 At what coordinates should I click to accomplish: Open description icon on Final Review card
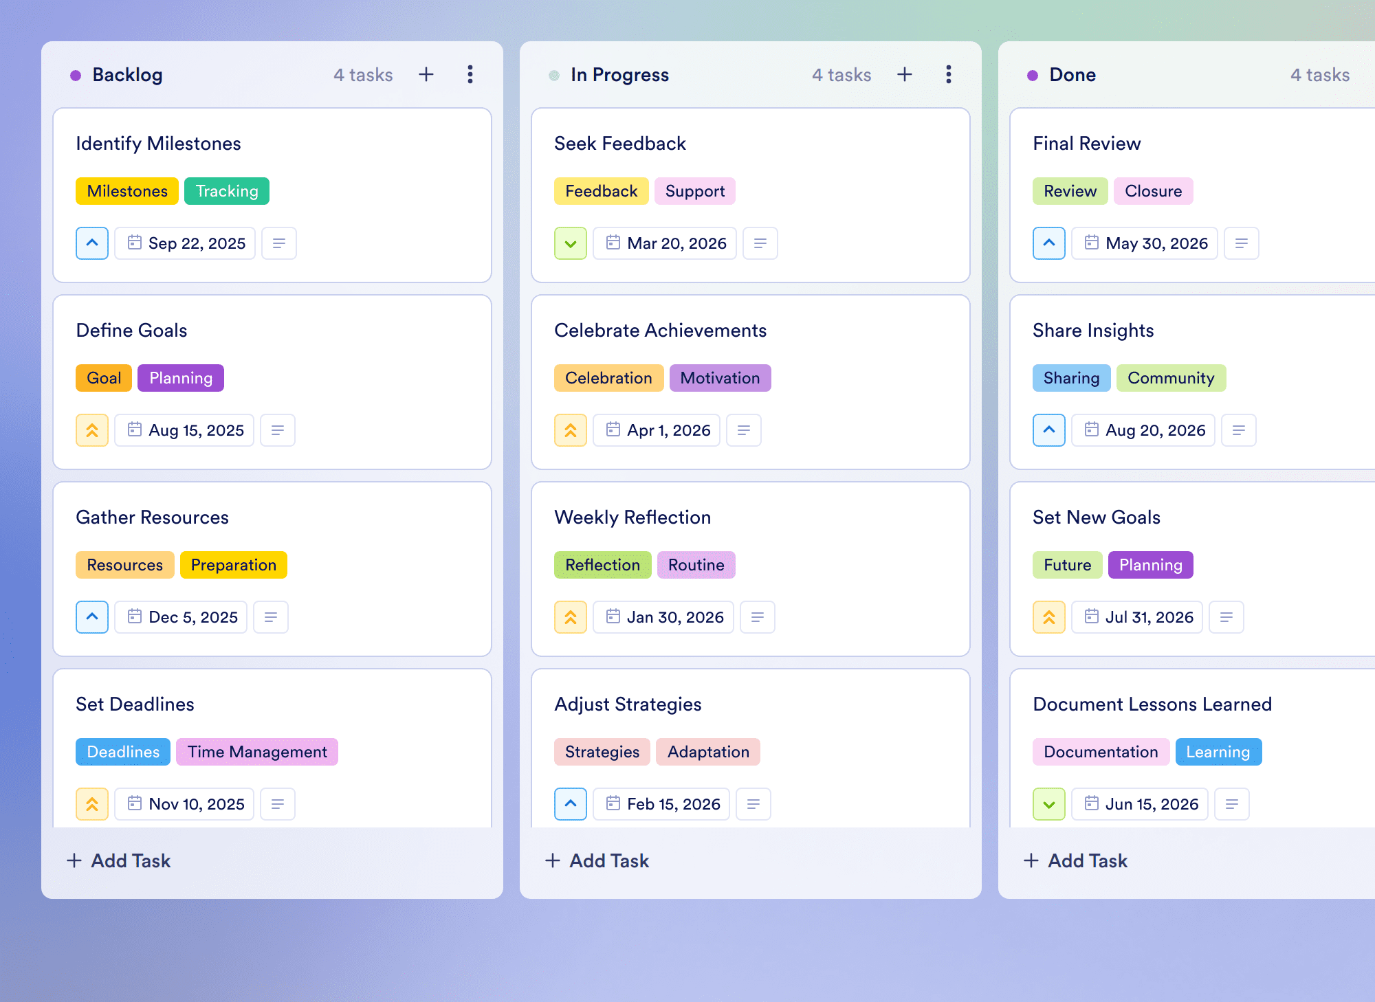1242,243
